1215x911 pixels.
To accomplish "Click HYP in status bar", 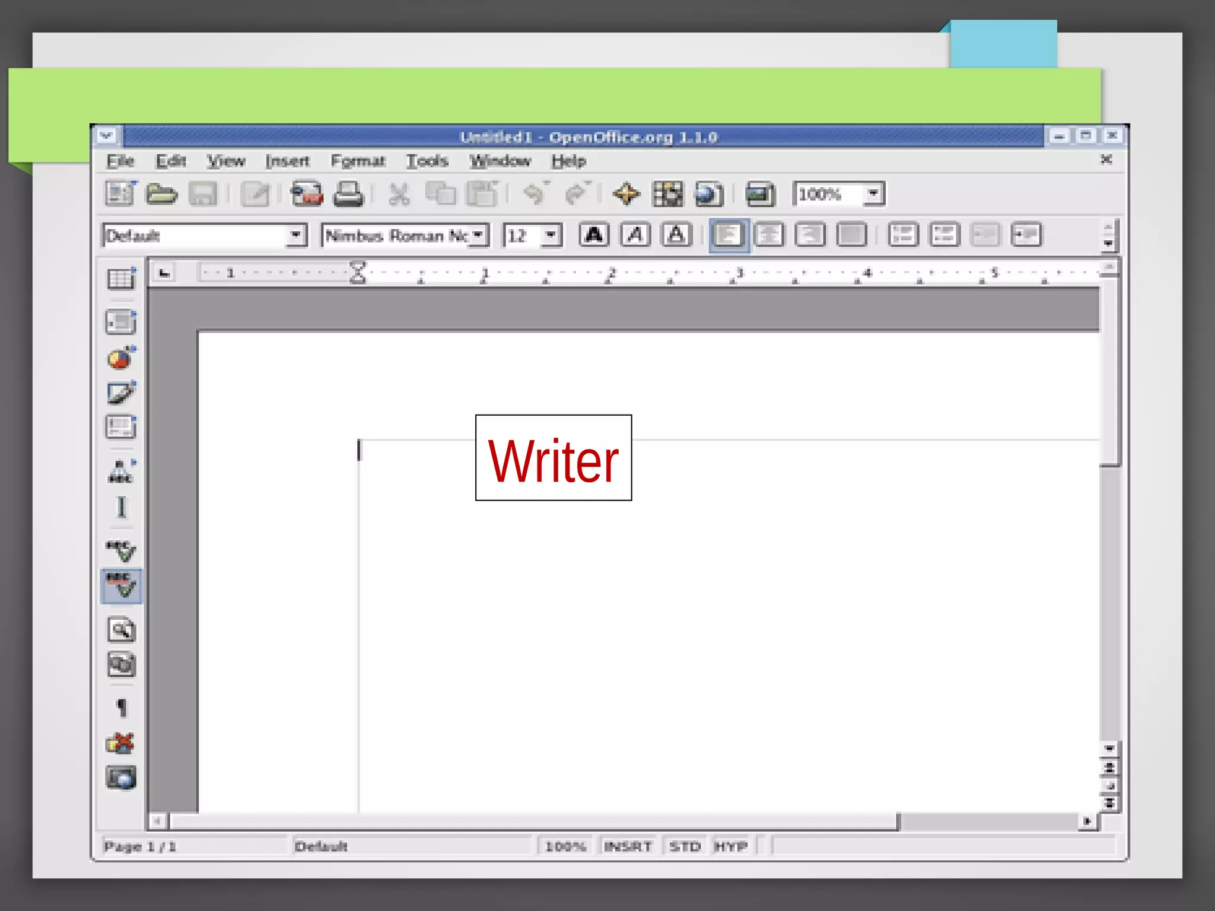I will pos(731,846).
